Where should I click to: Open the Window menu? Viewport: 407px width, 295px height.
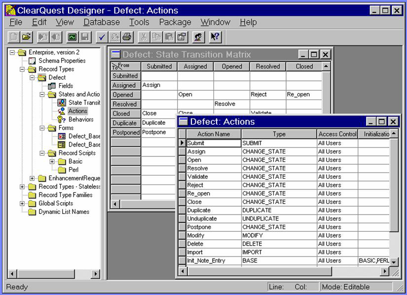pos(215,22)
